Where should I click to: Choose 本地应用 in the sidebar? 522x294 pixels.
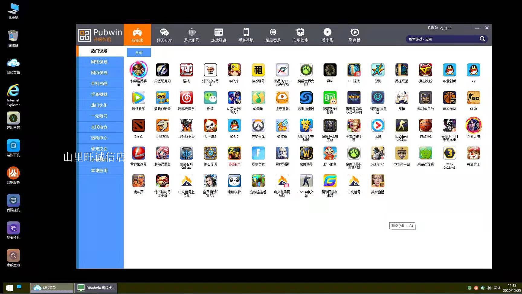click(100, 171)
